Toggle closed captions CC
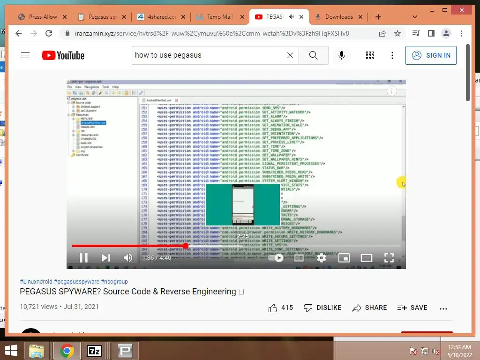480x360 pixels. tap(299, 258)
